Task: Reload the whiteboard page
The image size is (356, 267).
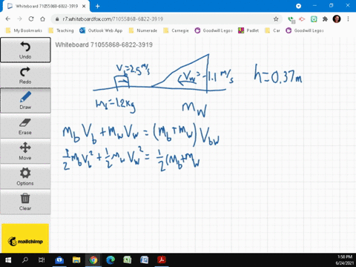Action: 31,19
